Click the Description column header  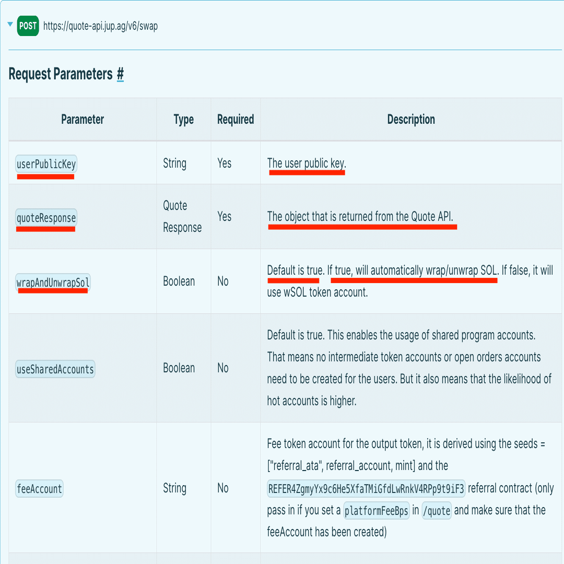411,120
